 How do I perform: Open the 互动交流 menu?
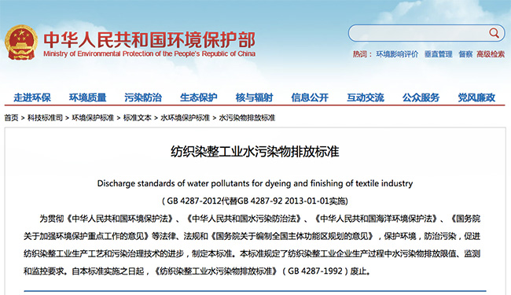click(366, 98)
